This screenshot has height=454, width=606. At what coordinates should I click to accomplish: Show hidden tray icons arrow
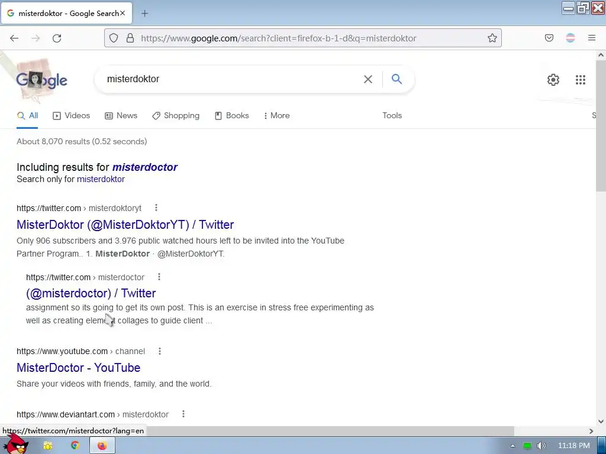tap(512, 446)
